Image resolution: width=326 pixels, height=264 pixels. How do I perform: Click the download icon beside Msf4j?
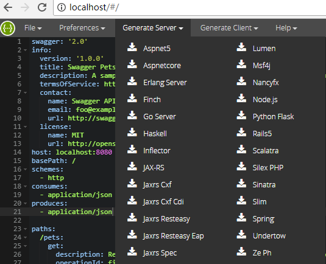[x=241, y=64]
